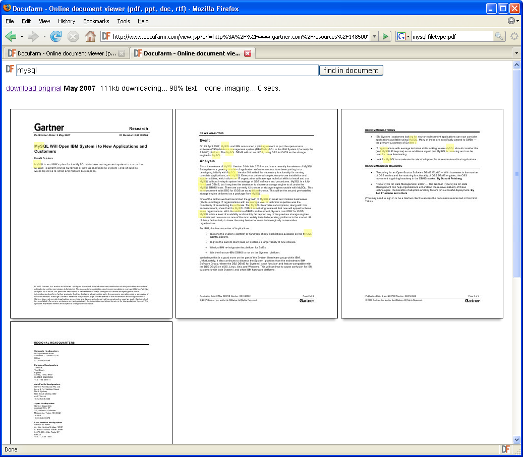Click the activity indicator icon by menu bar

click(511, 21)
